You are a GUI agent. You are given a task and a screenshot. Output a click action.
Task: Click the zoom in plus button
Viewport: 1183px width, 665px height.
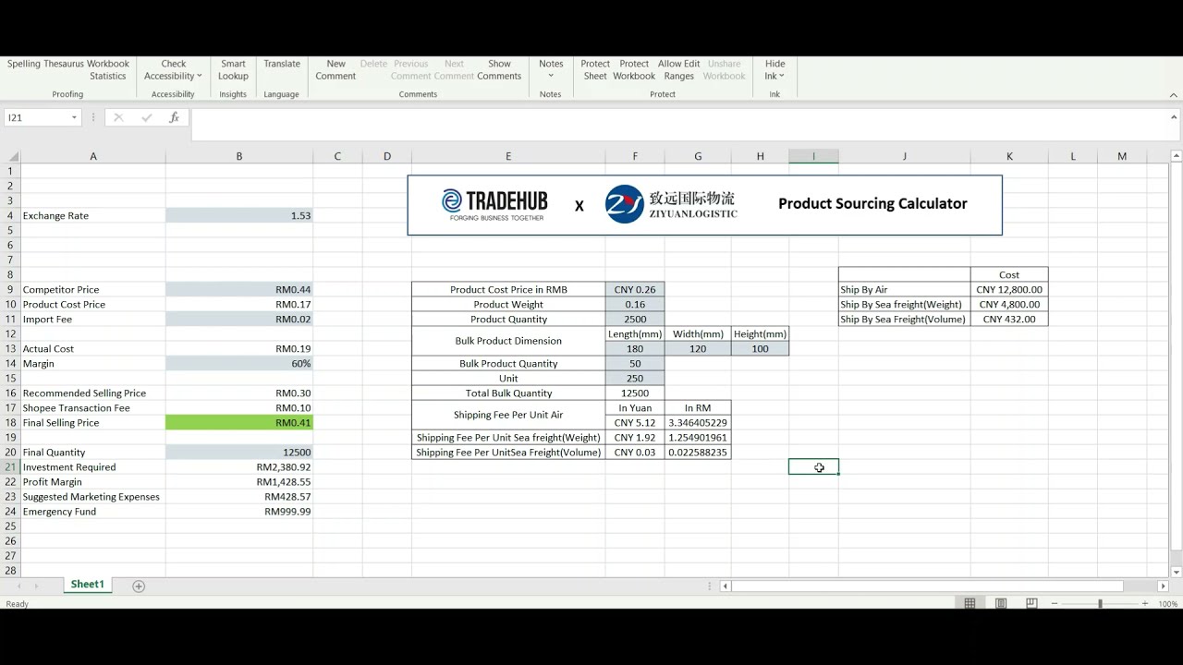1145,603
